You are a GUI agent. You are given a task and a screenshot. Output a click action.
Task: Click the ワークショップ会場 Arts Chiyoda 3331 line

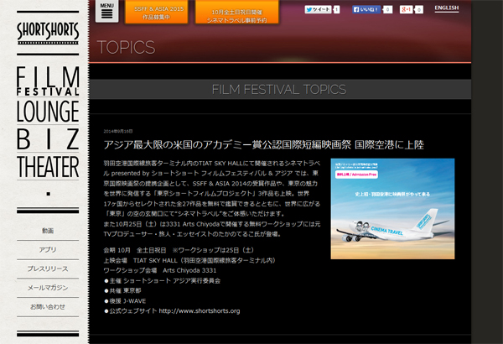[160, 270]
